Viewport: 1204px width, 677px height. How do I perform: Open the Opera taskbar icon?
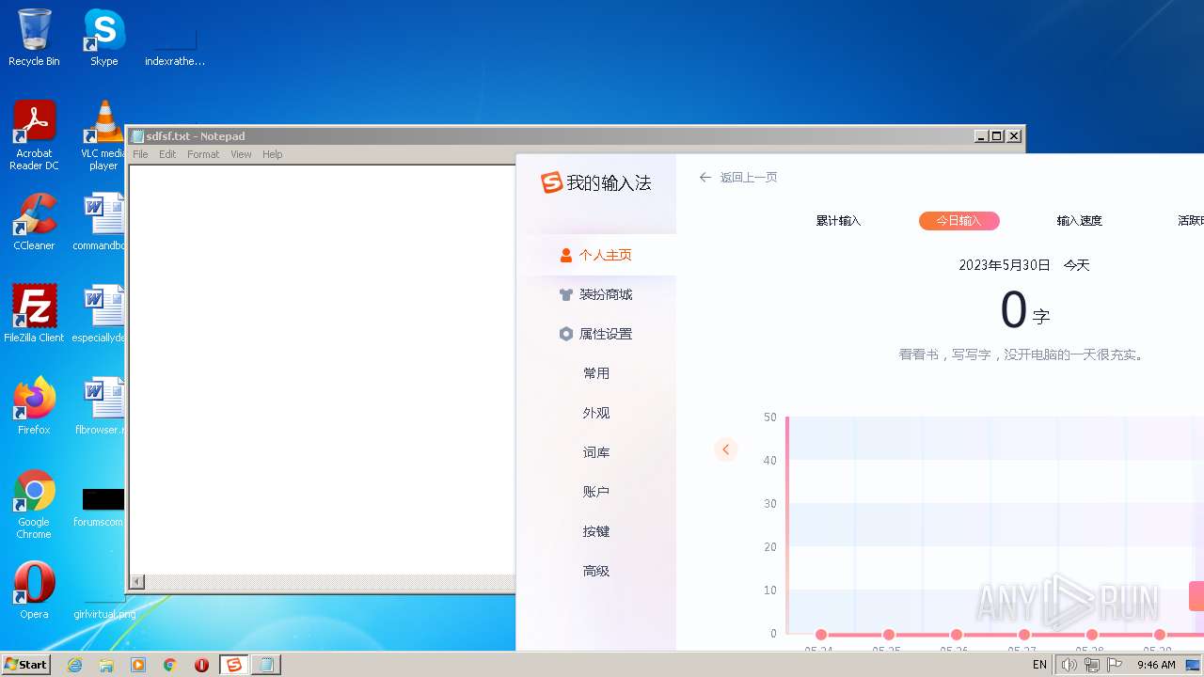point(201,665)
